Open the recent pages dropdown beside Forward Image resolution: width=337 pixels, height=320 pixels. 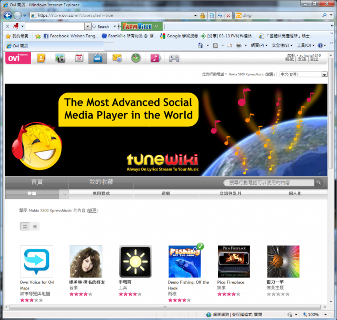pos(25,16)
